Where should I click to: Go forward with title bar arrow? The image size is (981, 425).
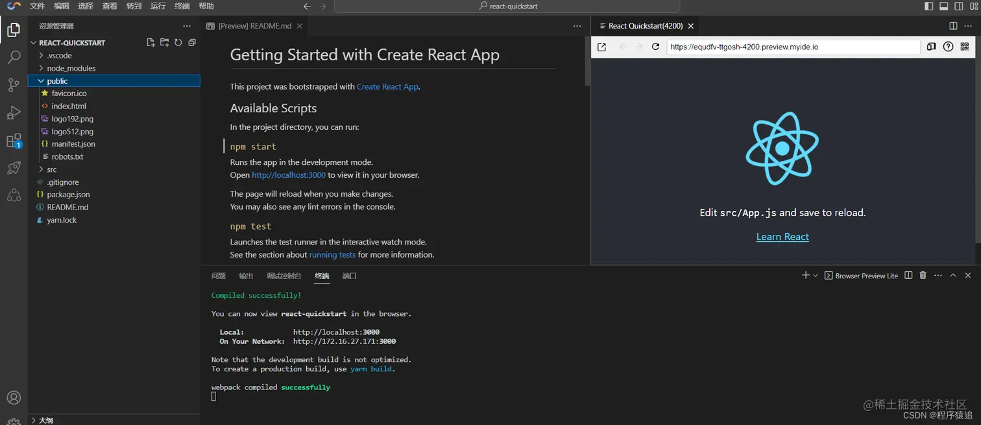[x=322, y=6]
